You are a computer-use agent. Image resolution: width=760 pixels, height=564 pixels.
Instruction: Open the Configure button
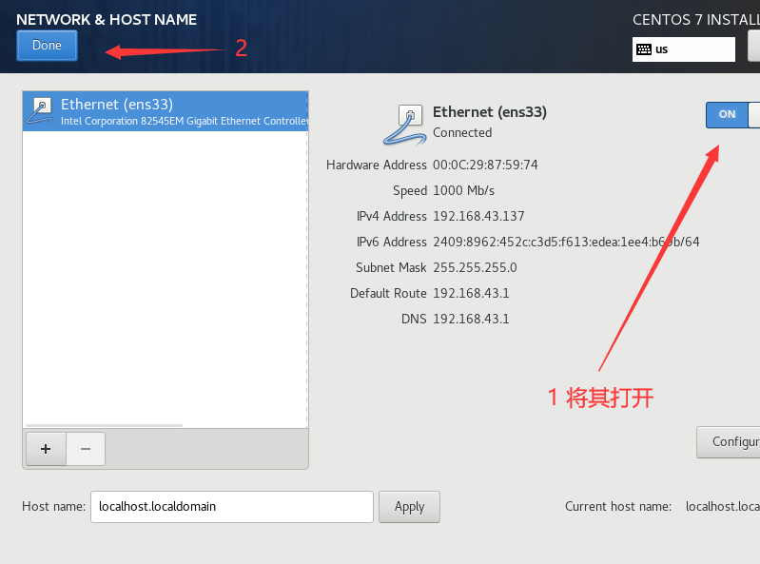[729, 442]
